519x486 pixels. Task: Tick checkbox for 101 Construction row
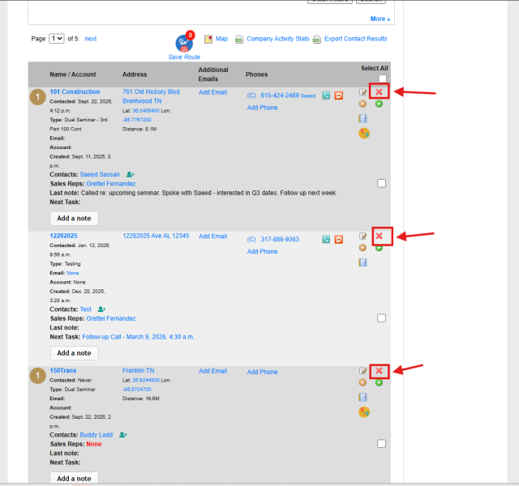(x=381, y=183)
